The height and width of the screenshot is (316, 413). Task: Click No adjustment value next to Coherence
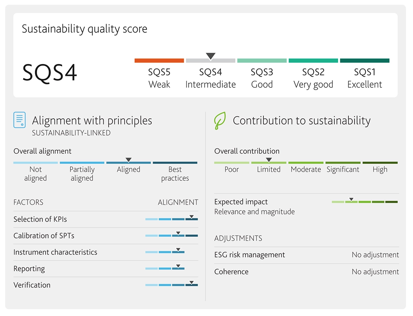coord(375,272)
